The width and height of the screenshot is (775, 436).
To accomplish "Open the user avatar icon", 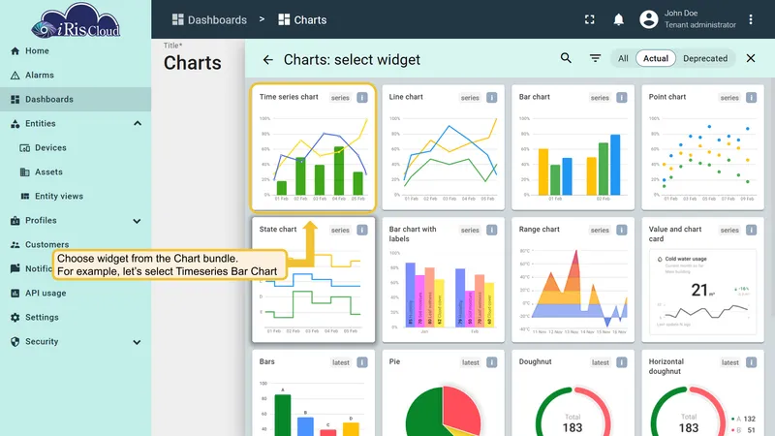I will coord(648,19).
